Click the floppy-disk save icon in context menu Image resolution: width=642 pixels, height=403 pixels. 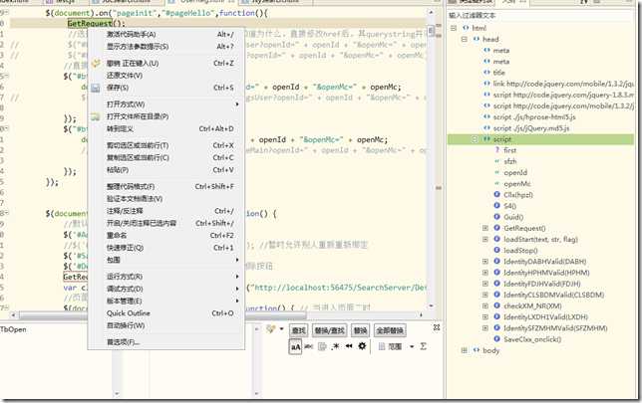[95, 88]
